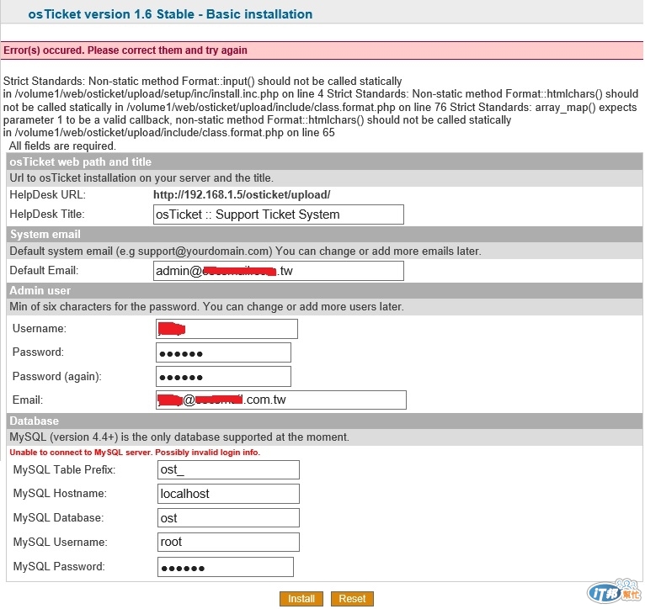
Task: Click the 'Default Email:' label
Action: [44, 270]
